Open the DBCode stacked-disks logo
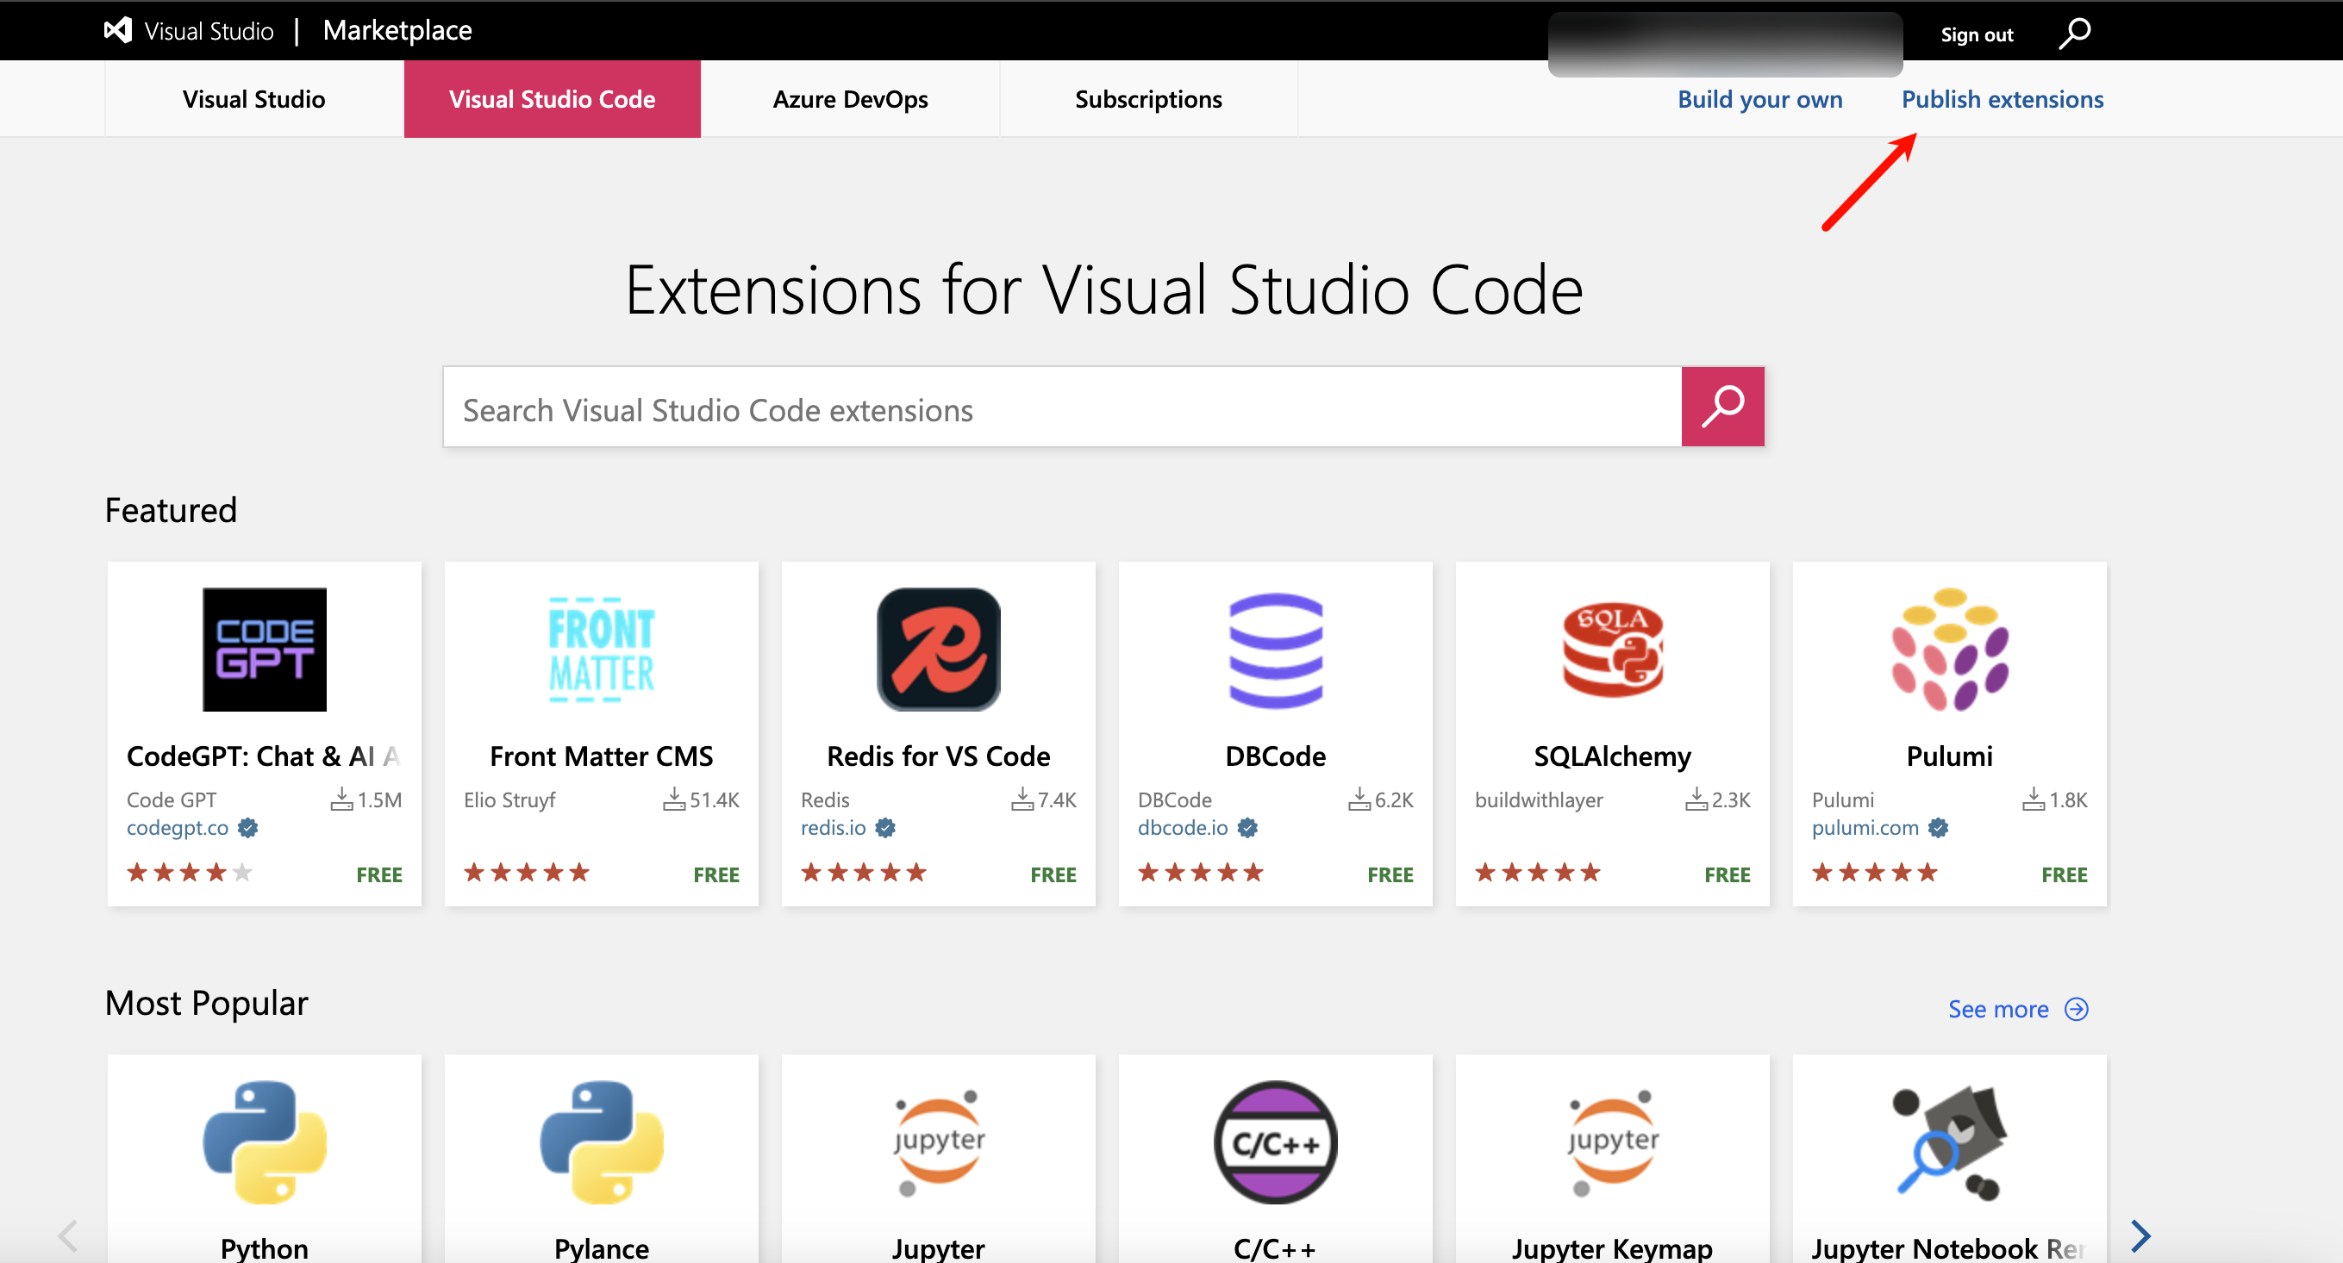 (1275, 650)
